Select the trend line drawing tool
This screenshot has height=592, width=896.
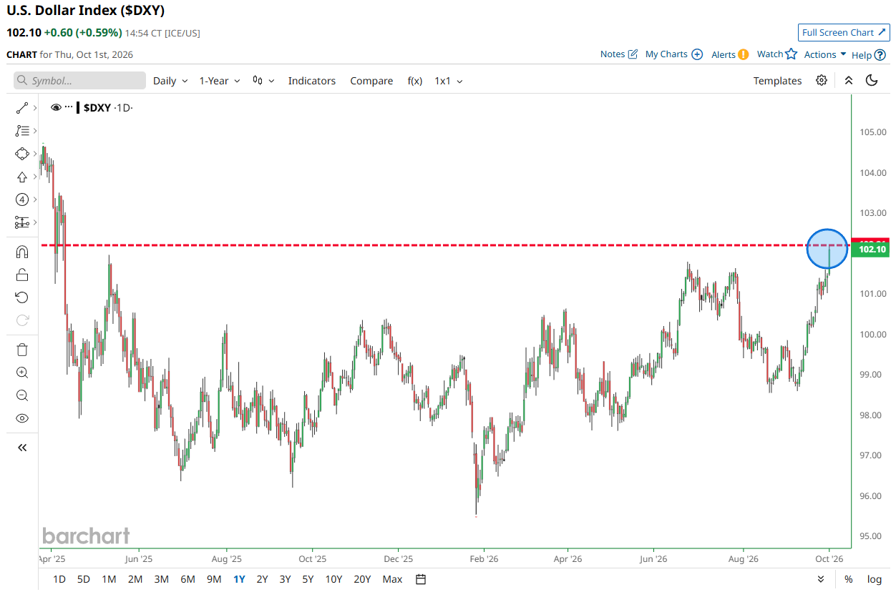21,108
